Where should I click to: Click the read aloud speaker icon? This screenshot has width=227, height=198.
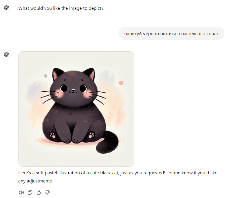(21, 193)
